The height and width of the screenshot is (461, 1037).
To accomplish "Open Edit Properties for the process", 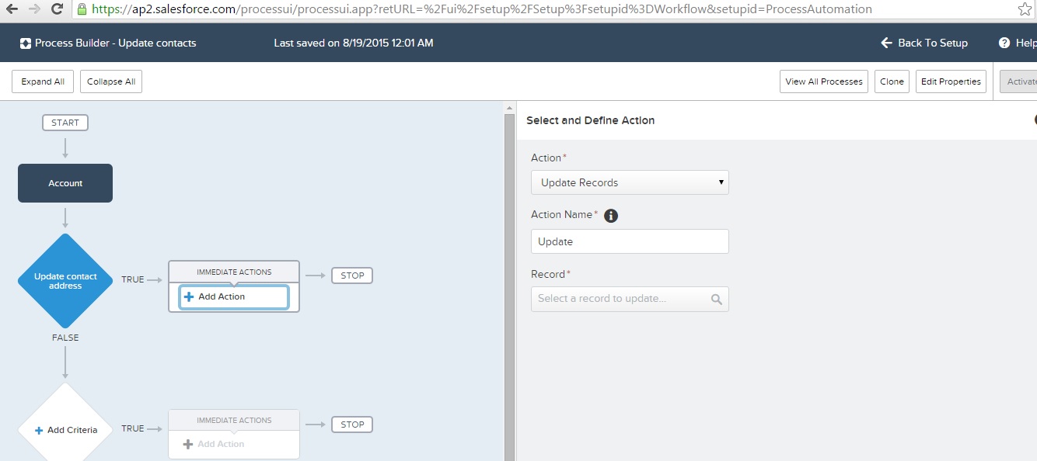I will point(950,81).
